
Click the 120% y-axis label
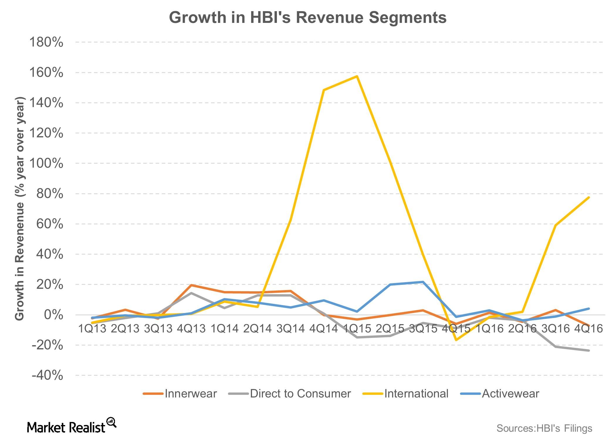point(46,133)
